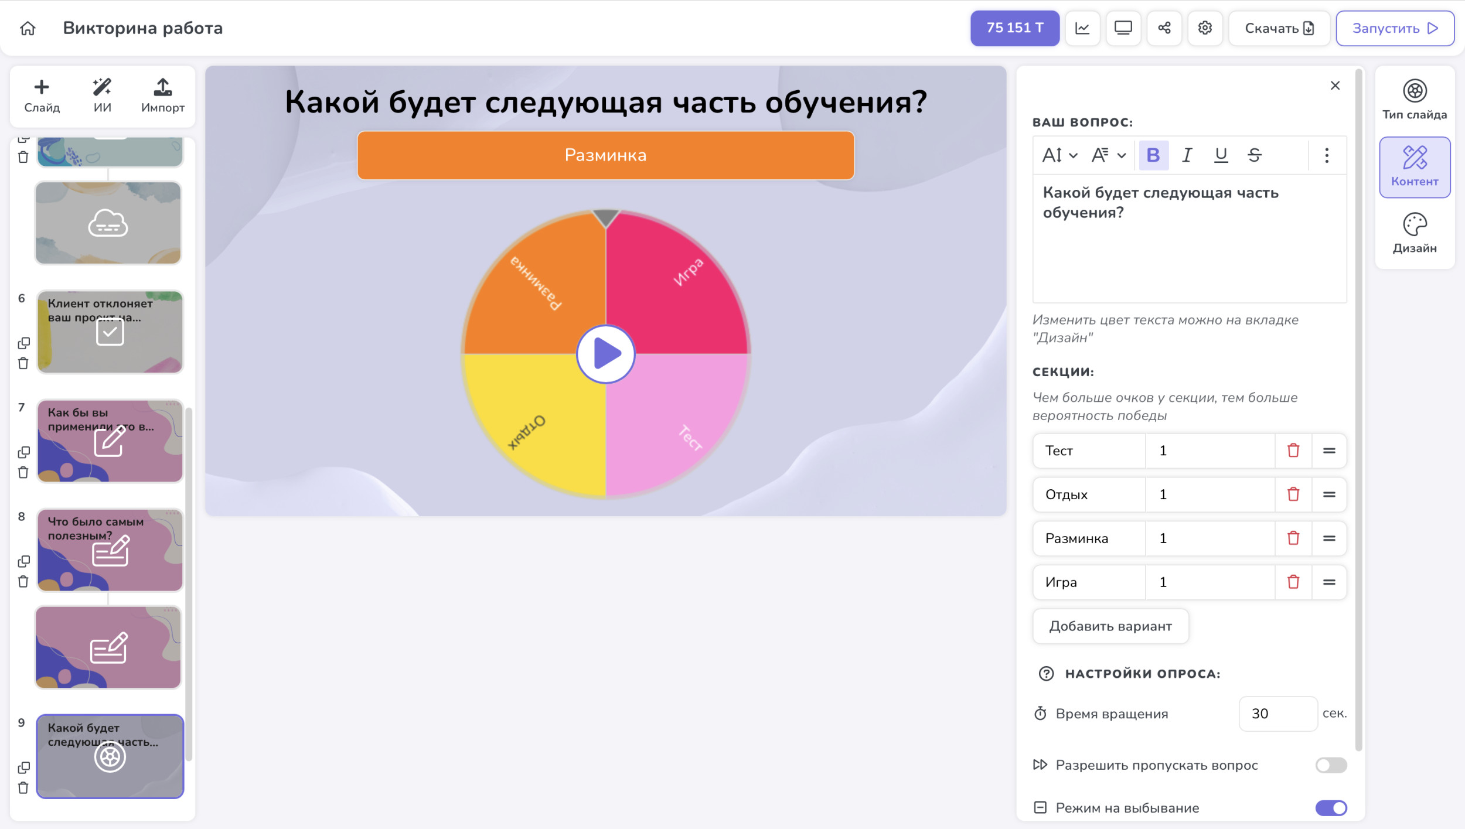Switch to the Тип слайда tab
This screenshot has height=829, width=1465.
1414,100
